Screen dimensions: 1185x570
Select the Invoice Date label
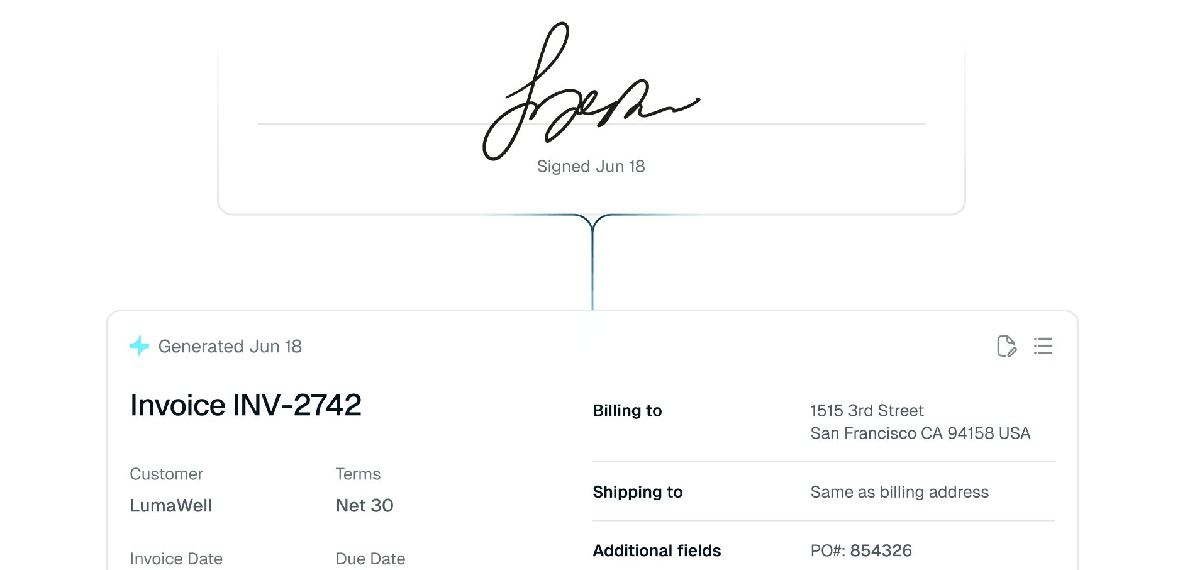[176, 559]
